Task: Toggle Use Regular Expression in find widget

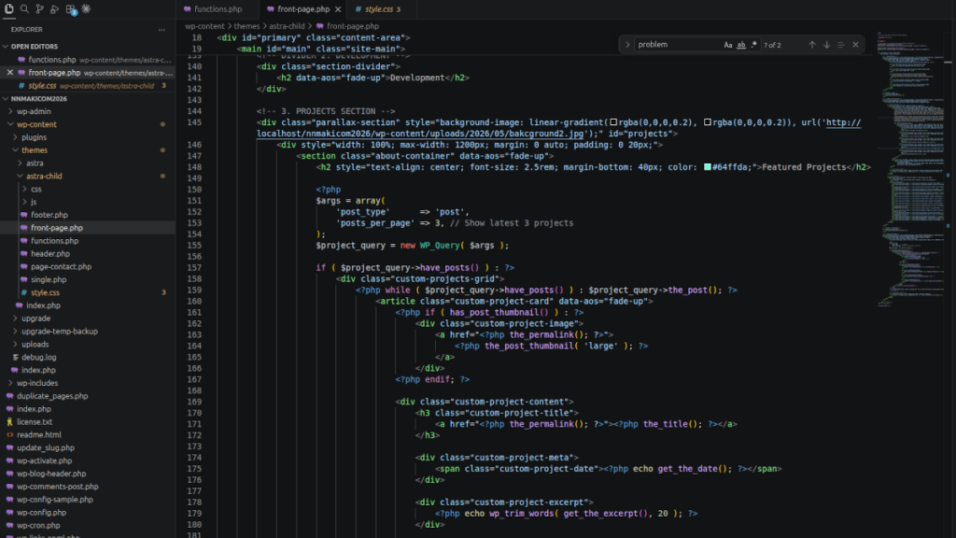Action: tap(754, 45)
